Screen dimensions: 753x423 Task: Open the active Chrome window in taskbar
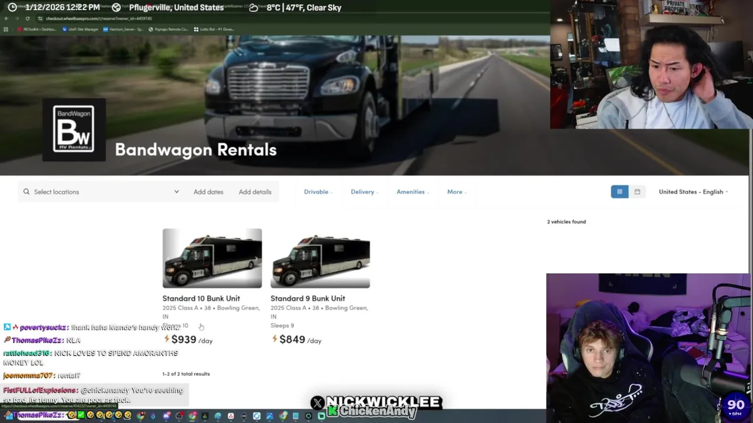pos(192,416)
